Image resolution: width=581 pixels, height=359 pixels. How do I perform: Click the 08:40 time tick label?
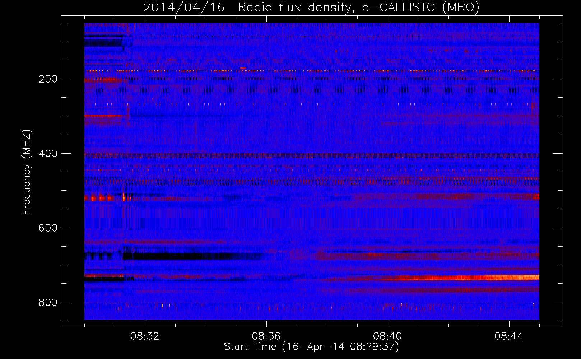(387, 336)
